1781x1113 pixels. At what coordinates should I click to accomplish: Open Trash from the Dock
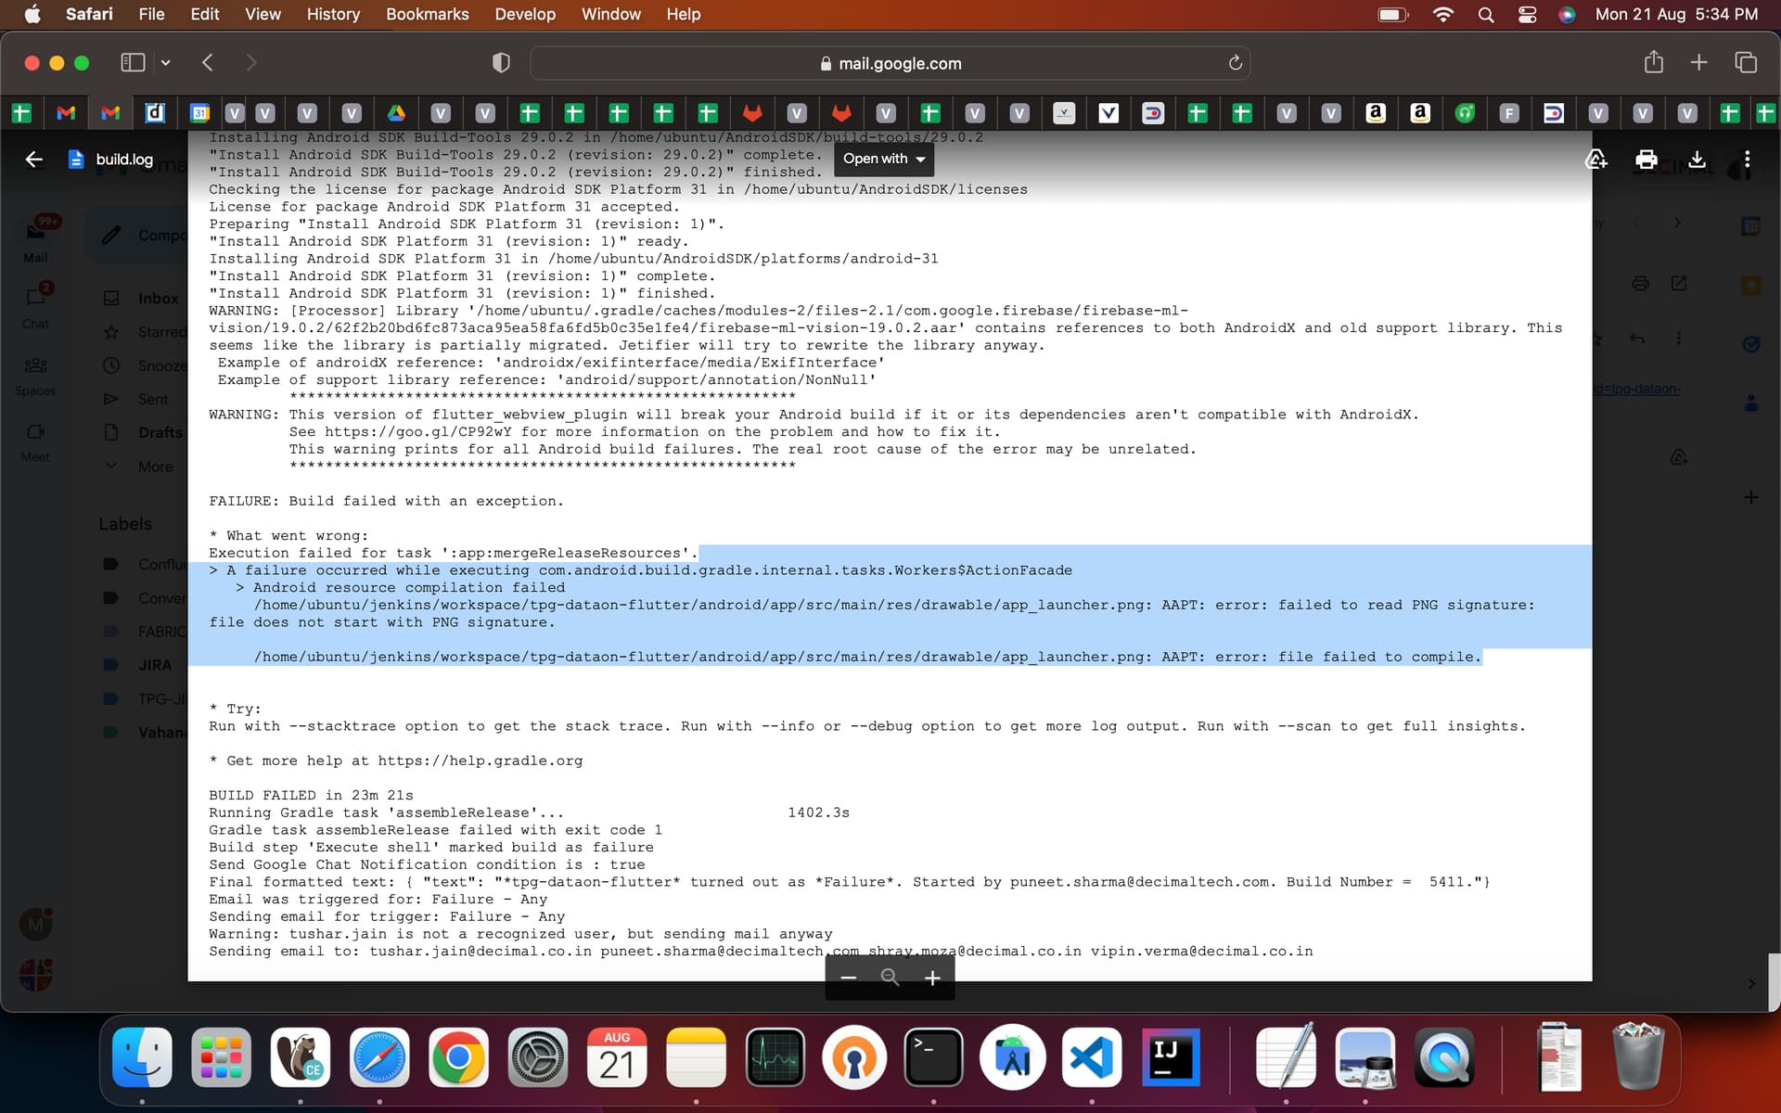tap(1638, 1055)
